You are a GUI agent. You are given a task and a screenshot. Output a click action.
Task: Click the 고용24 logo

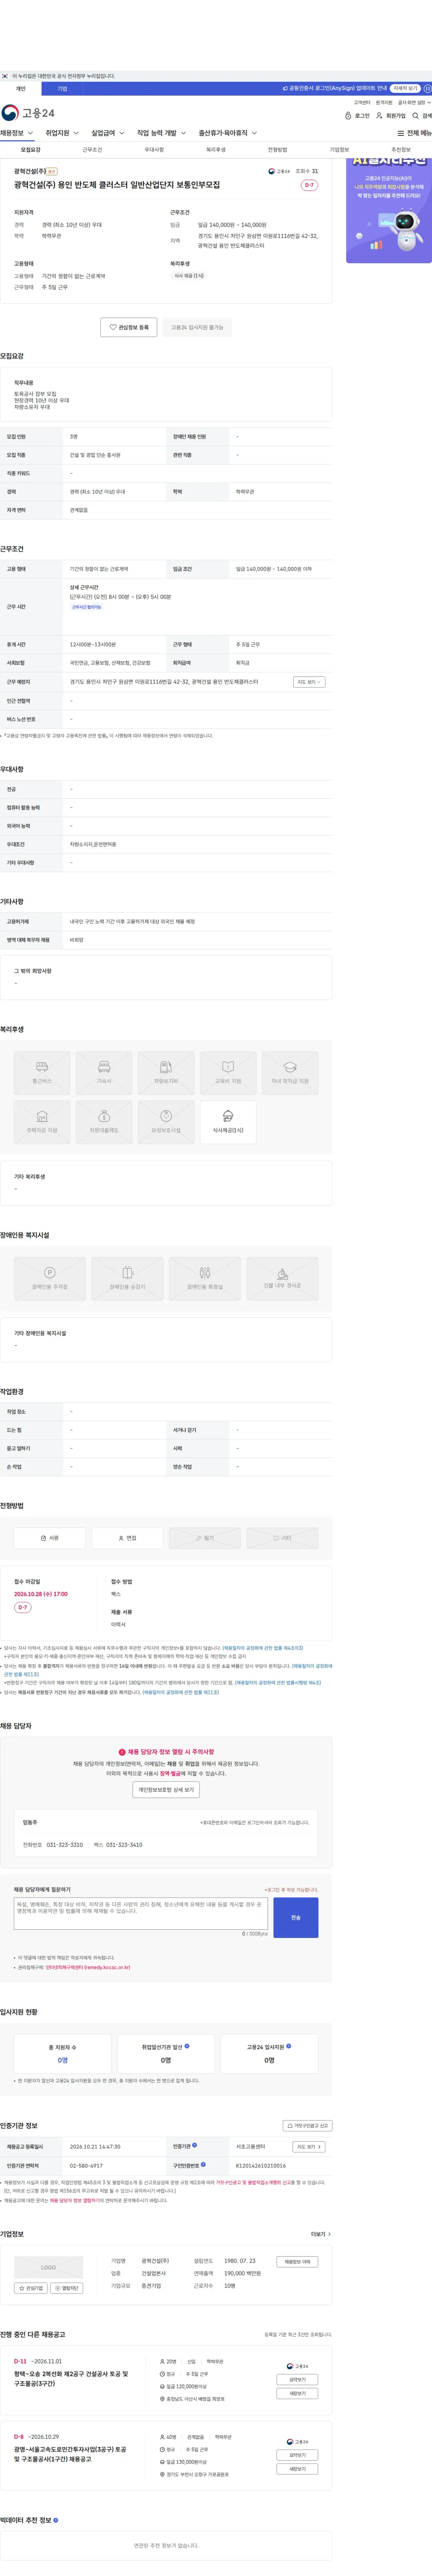(x=28, y=113)
